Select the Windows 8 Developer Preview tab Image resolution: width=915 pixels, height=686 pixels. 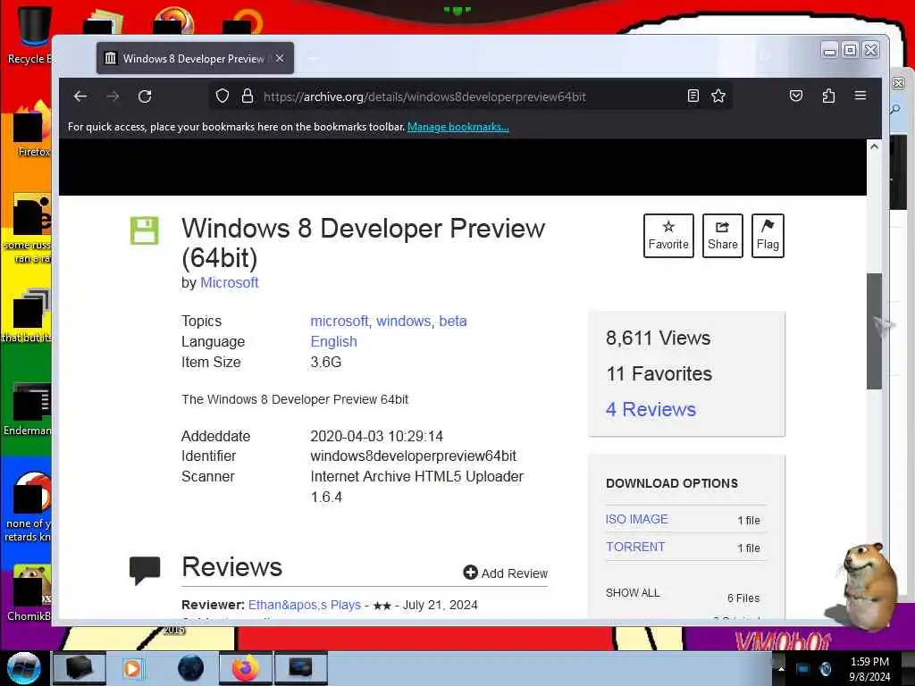[195, 58]
